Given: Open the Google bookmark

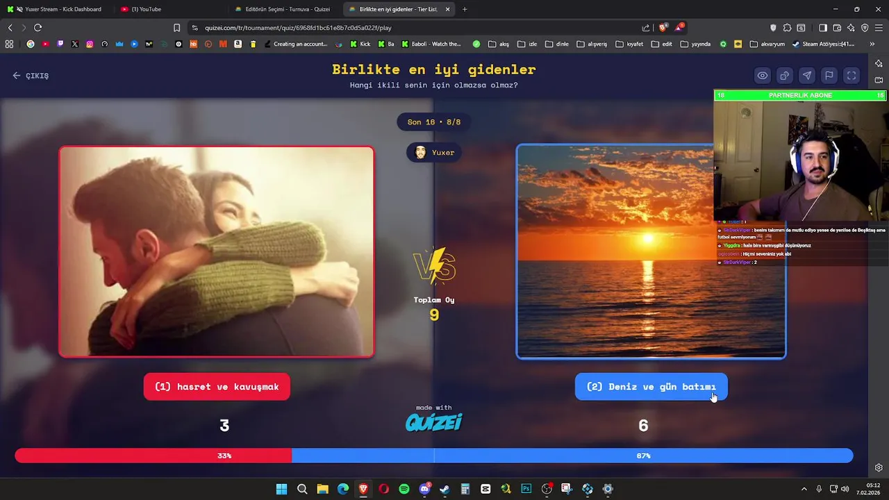Looking at the screenshot, I should tap(30, 44).
